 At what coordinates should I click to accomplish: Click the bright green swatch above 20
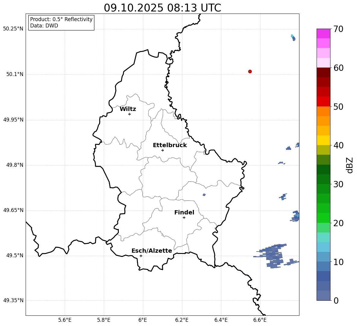tap(323, 218)
